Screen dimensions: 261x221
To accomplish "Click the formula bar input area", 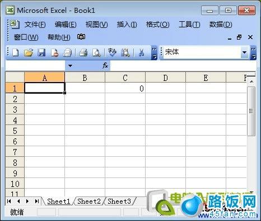I will (x=183, y=66).
